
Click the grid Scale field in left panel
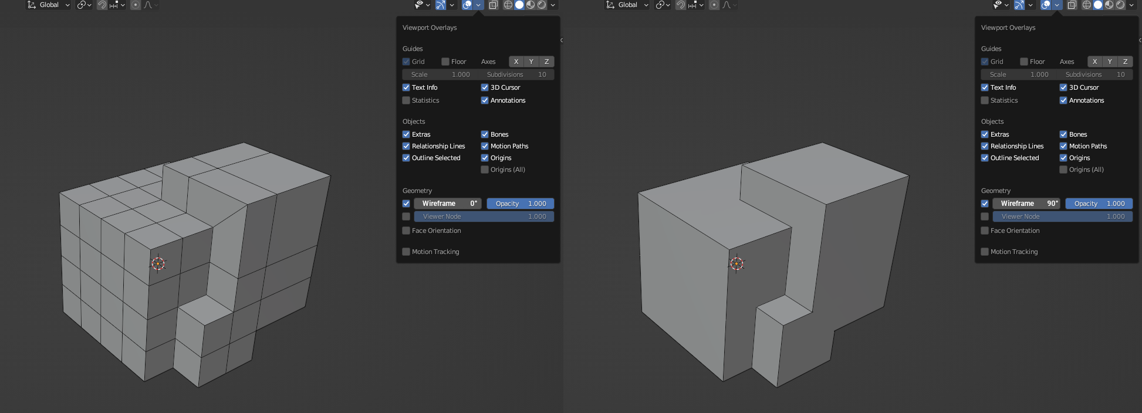click(440, 75)
